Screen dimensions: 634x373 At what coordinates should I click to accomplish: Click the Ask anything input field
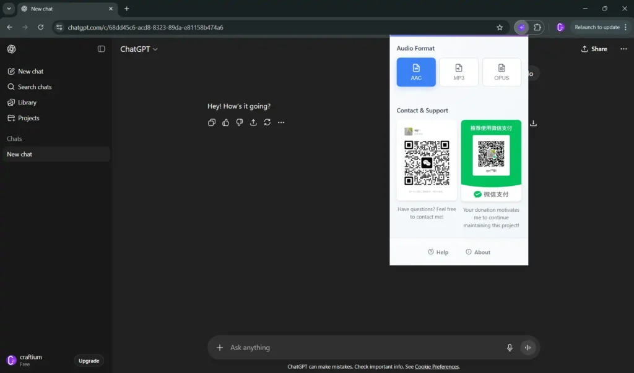click(359, 348)
